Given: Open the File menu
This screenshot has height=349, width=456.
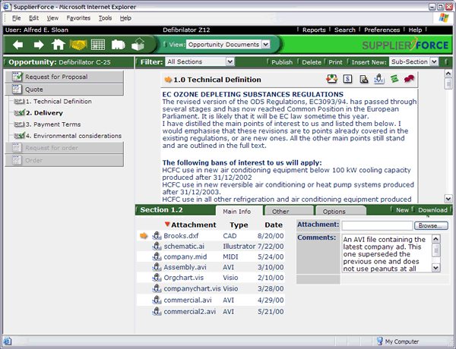Looking at the screenshot, I should 16,18.
